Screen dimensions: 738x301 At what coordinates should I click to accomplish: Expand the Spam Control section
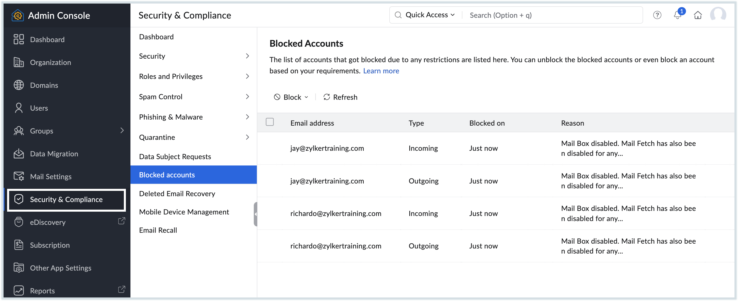coord(161,96)
